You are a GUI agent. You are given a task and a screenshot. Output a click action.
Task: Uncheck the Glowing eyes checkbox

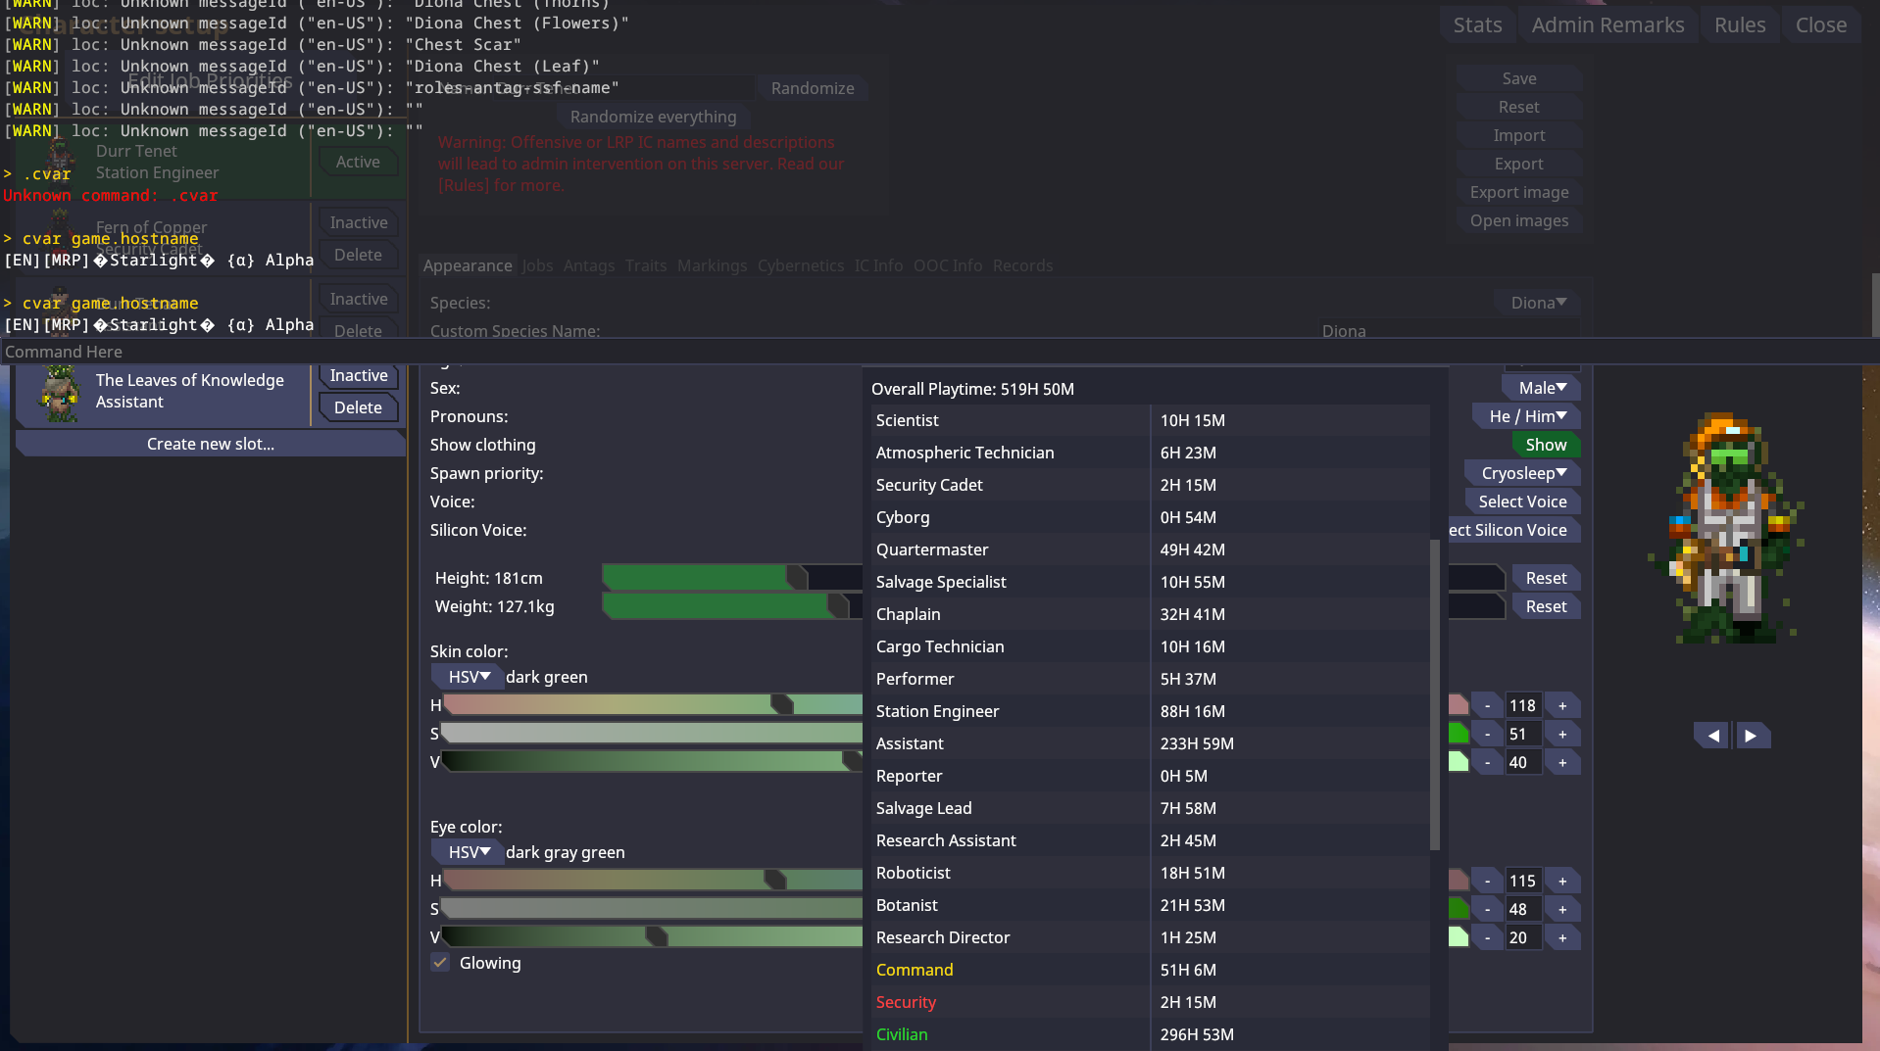click(x=441, y=963)
